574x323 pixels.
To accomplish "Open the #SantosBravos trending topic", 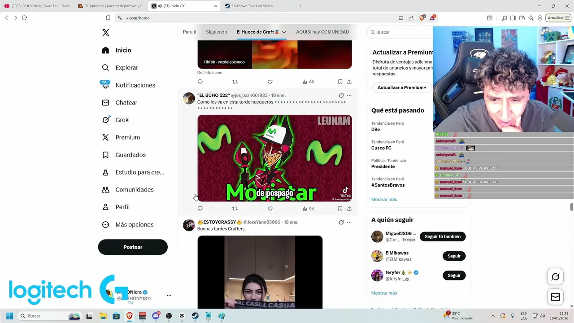I will click(x=388, y=185).
